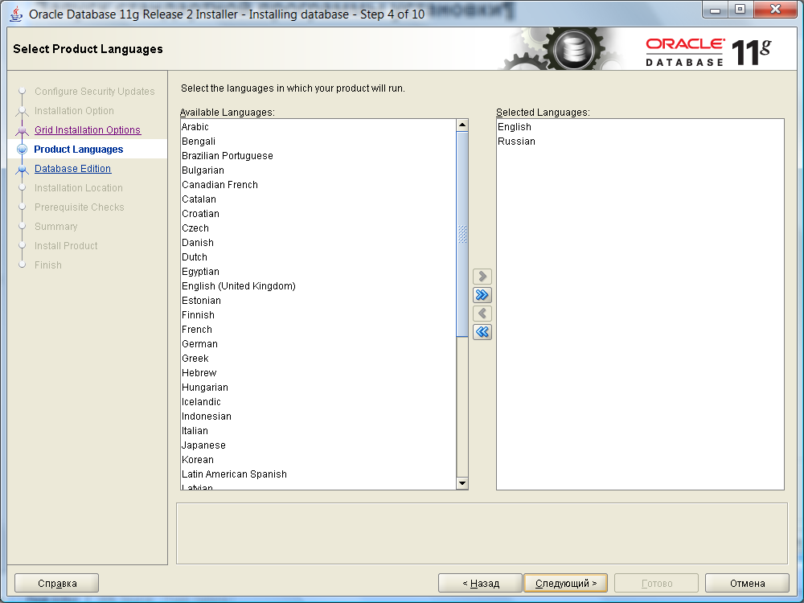Select Catalan in Available Languages
Image resolution: width=804 pixels, height=603 pixels.
(x=318, y=199)
